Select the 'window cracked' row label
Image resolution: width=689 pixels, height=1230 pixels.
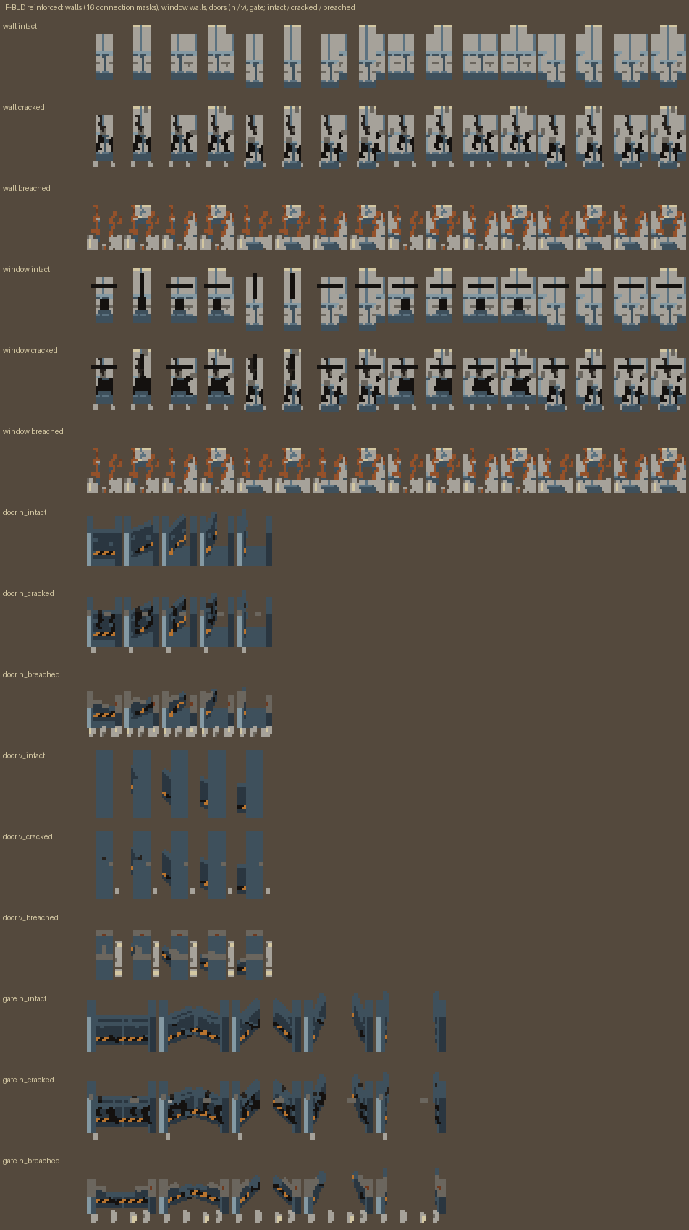[30, 350]
